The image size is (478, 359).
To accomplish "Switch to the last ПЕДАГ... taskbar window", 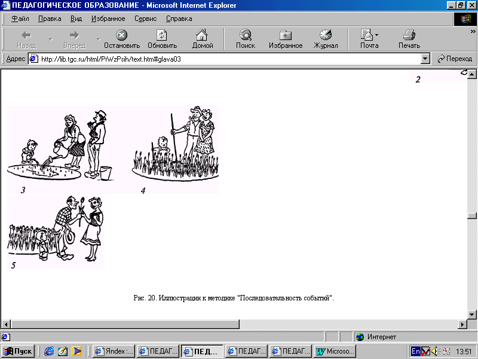I will click(290, 351).
